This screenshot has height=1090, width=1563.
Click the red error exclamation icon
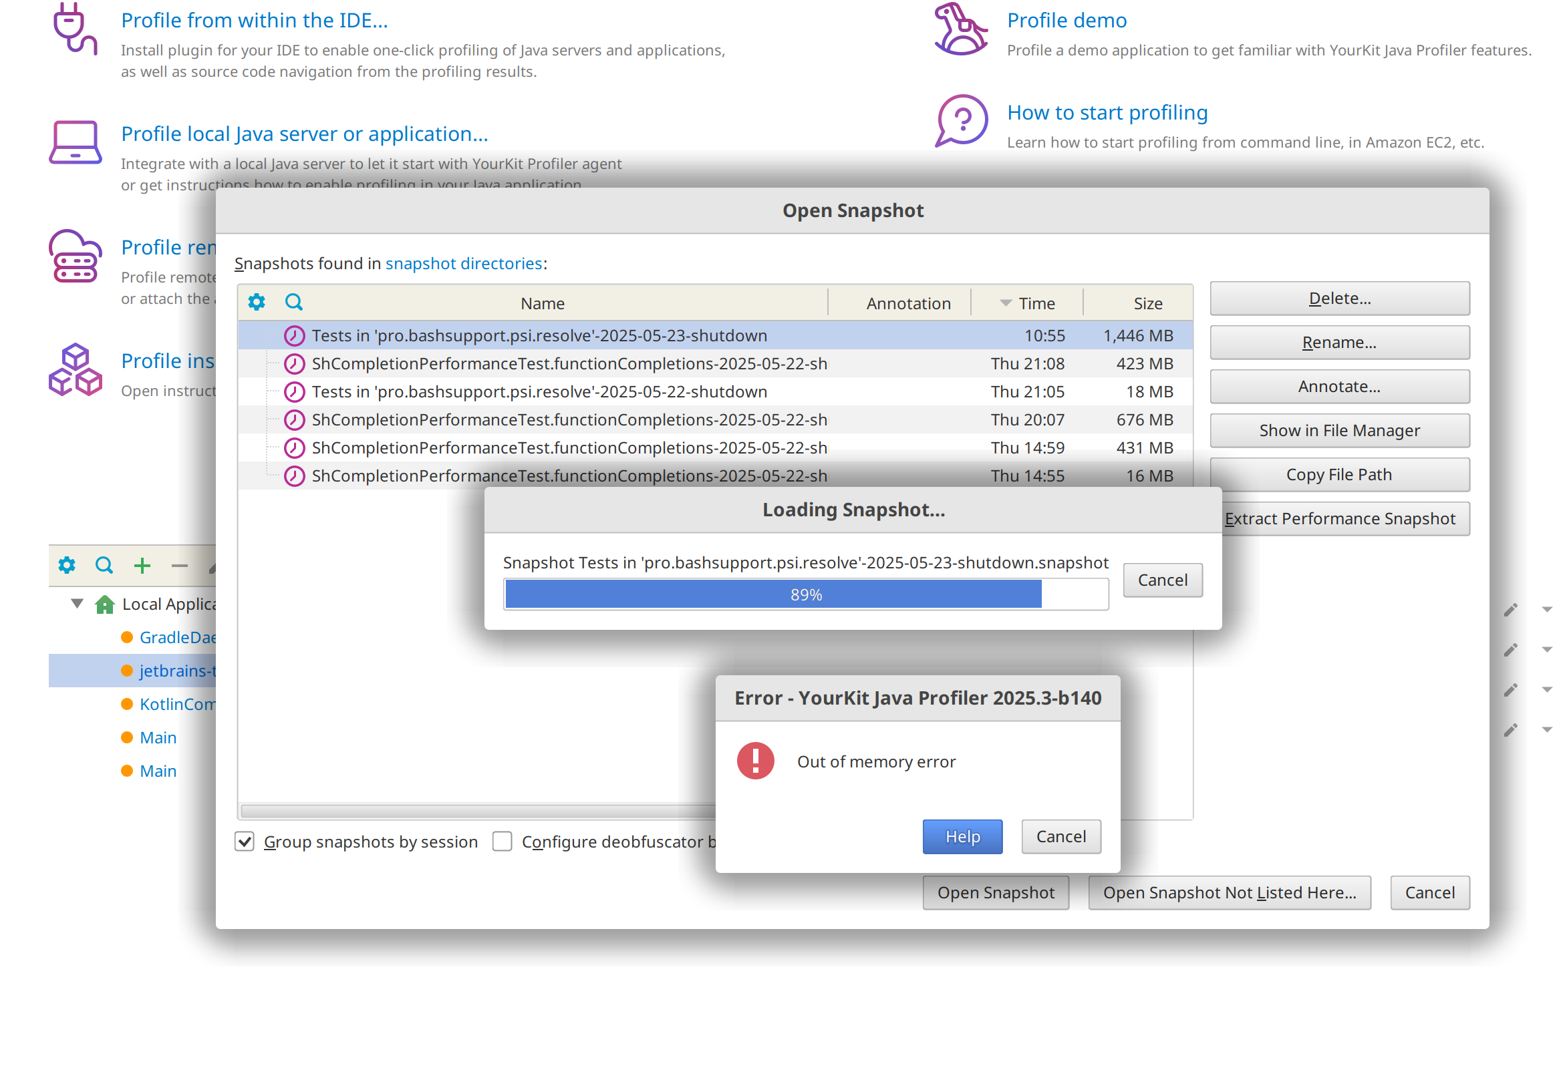tap(756, 761)
